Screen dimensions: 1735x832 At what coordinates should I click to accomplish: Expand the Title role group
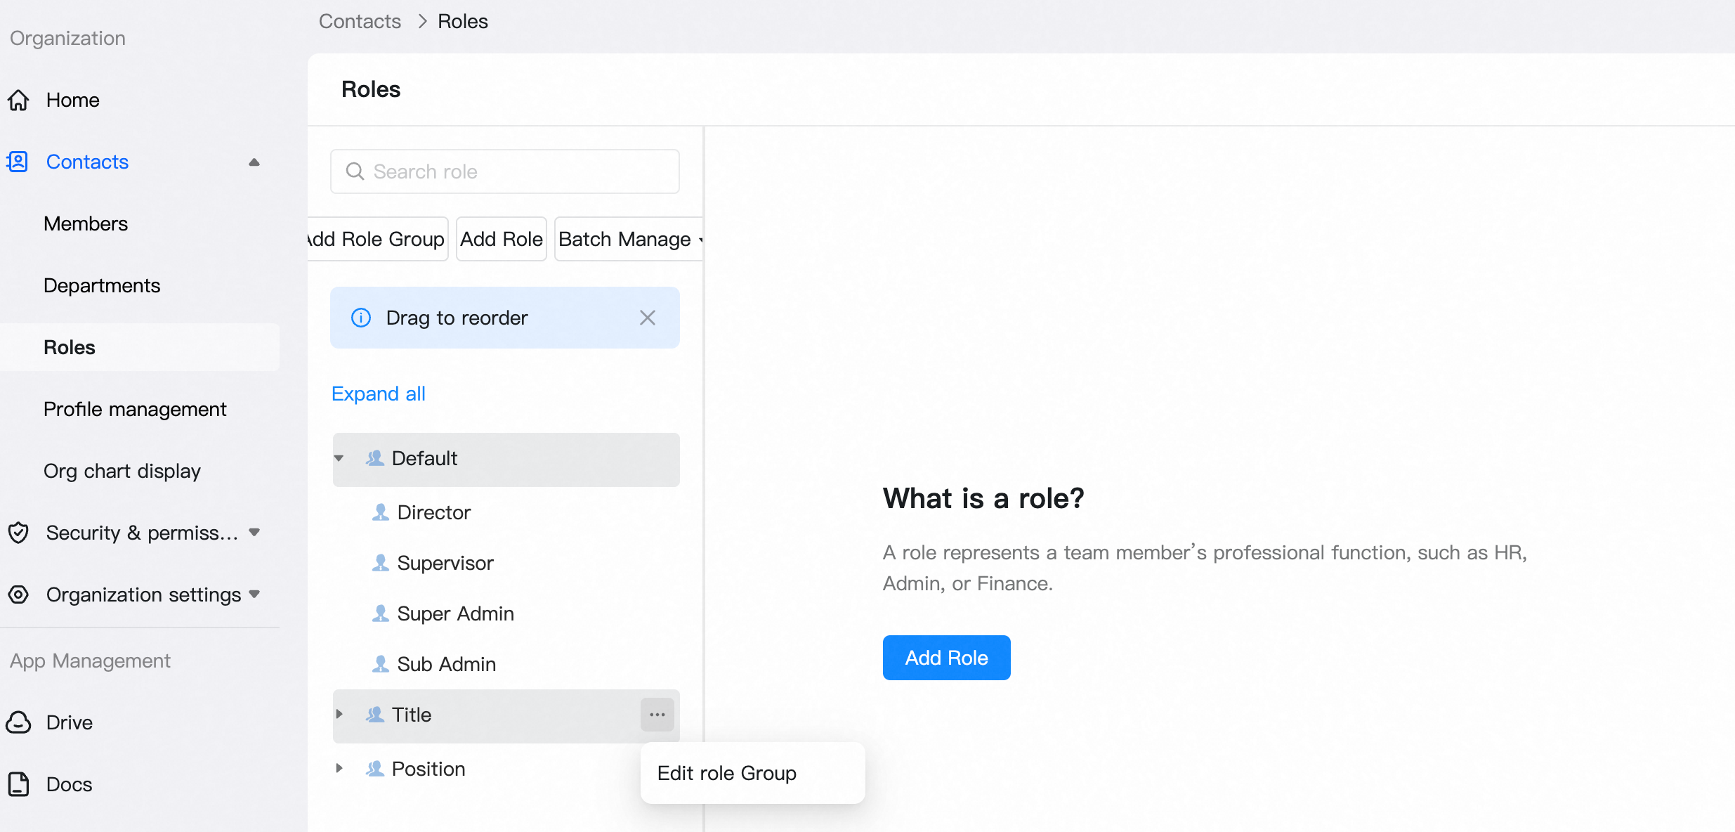pos(339,714)
